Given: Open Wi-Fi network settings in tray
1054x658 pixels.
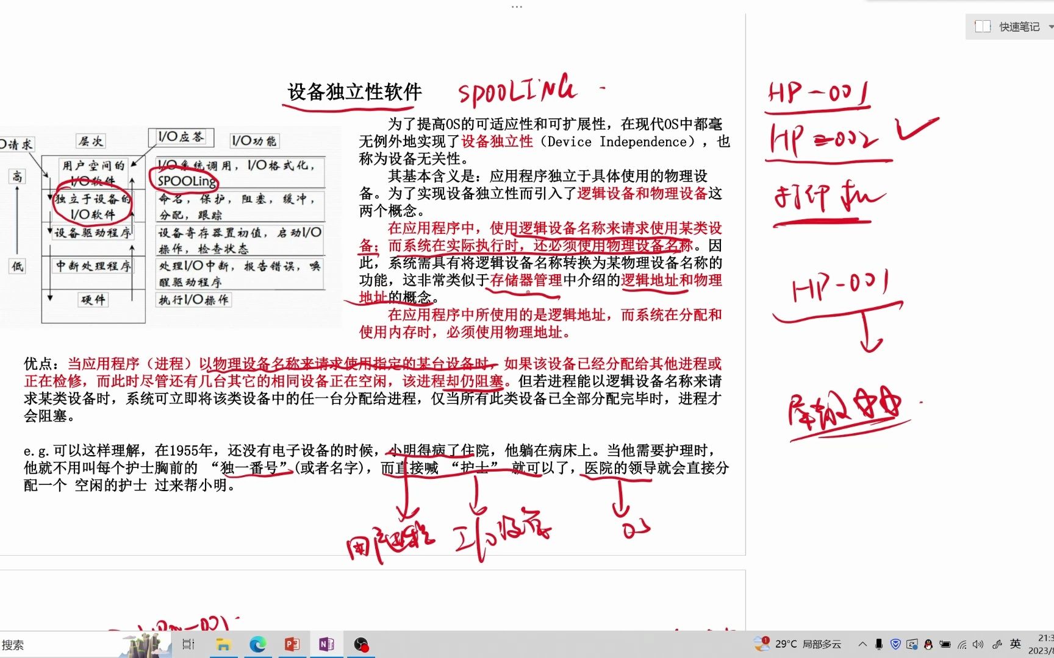Looking at the screenshot, I should click(x=962, y=644).
